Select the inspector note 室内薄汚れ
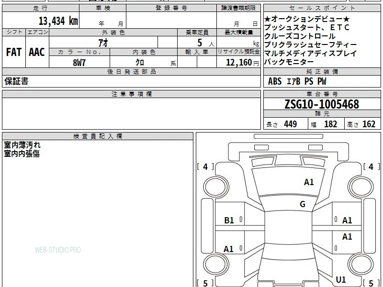The width and height of the screenshot is (383, 287). (22, 145)
